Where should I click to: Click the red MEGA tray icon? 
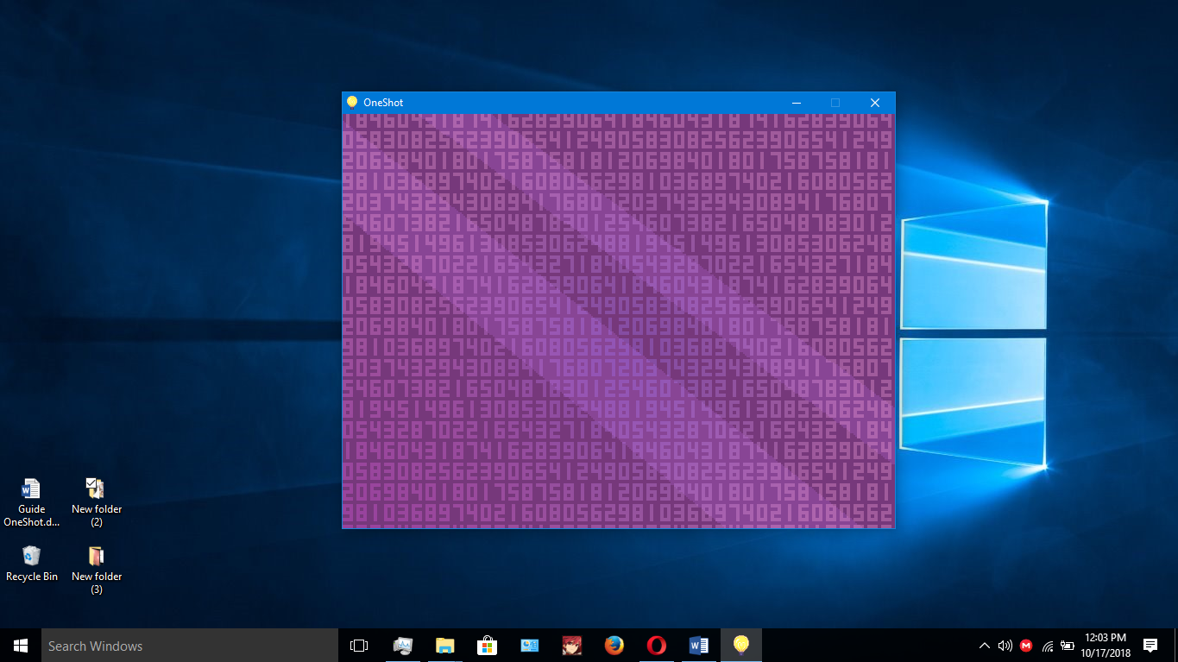[1026, 646]
